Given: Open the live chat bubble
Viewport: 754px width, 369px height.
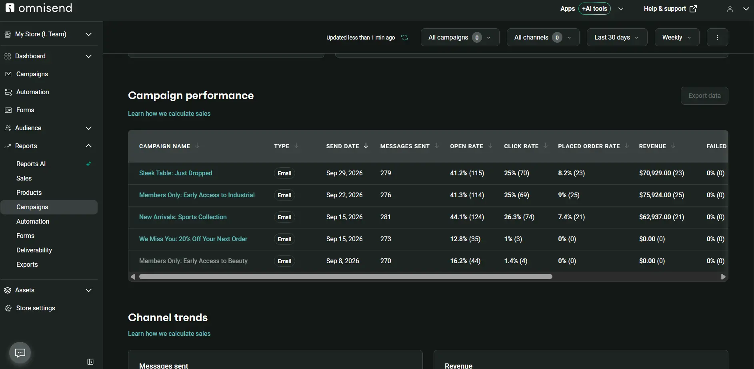Looking at the screenshot, I should (x=20, y=353).
